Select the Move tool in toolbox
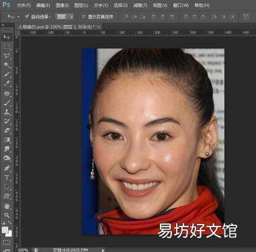The image size is (256, 252). point(7,37)
